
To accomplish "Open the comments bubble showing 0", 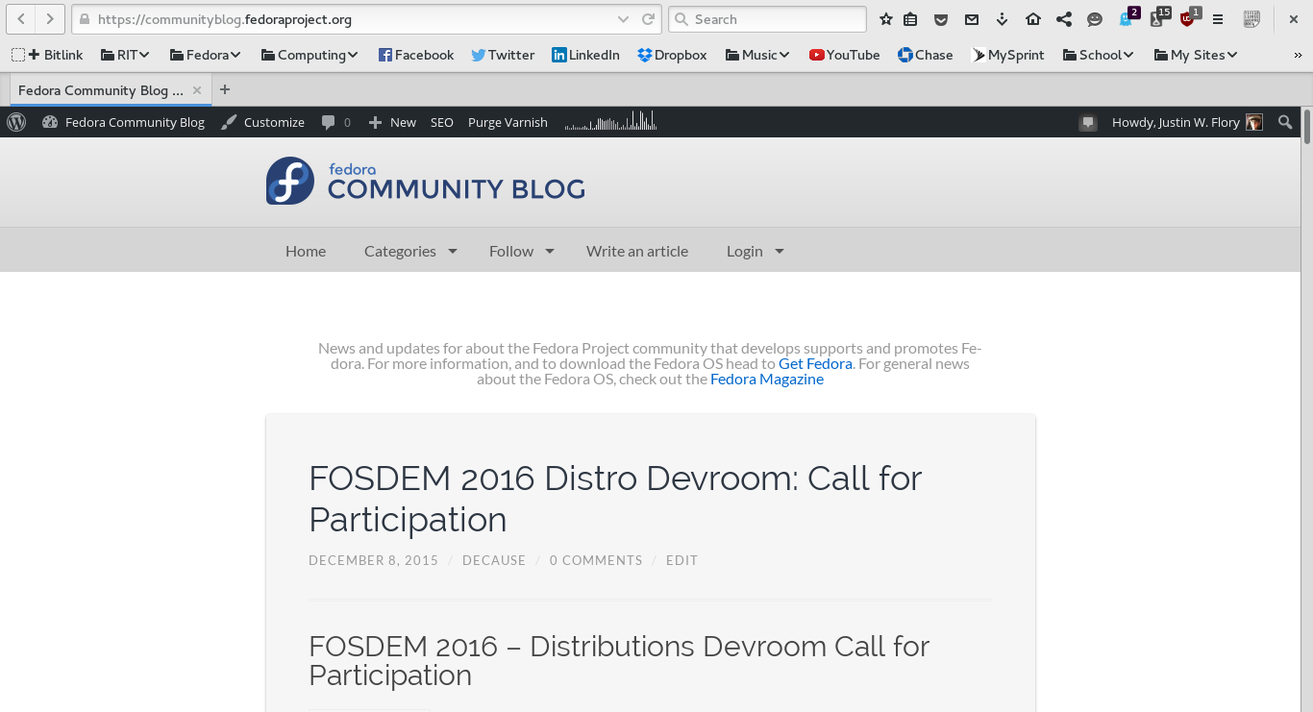I will (x=335, y=122).
